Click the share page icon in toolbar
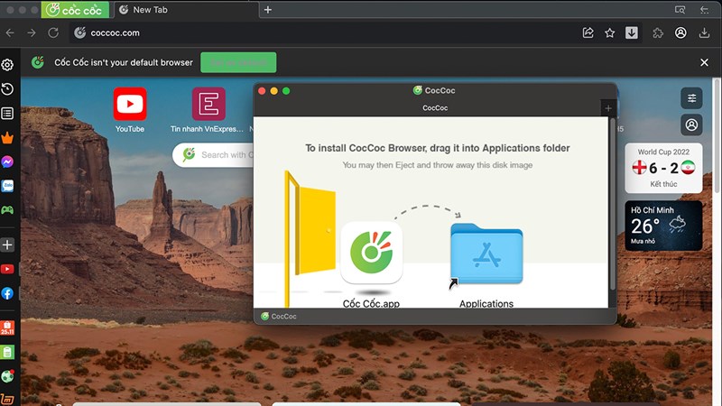The image size is (722, 406). 588,32
